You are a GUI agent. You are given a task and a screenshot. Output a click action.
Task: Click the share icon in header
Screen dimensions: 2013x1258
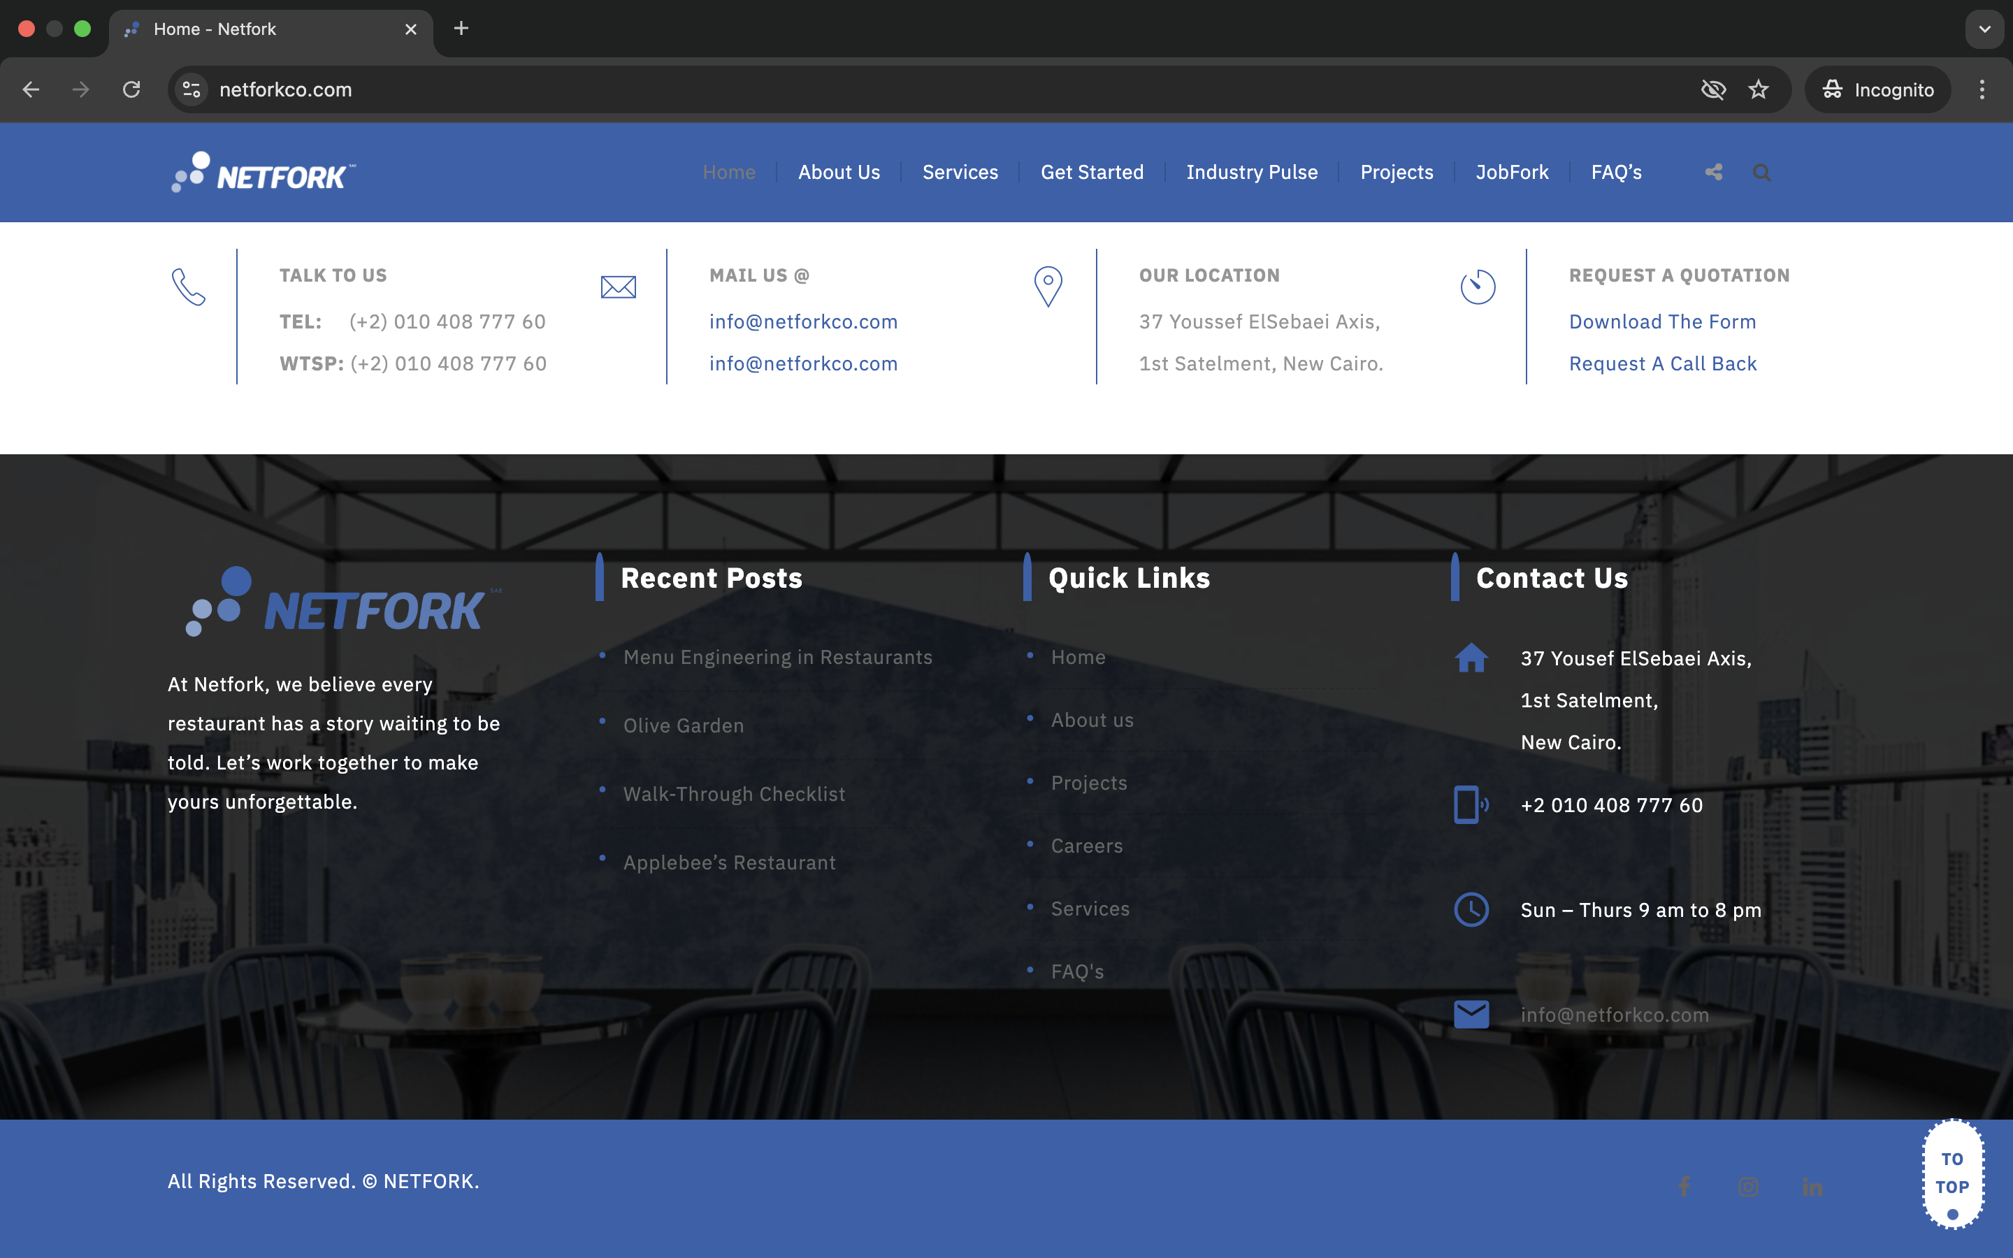(x=1714, y=172)
